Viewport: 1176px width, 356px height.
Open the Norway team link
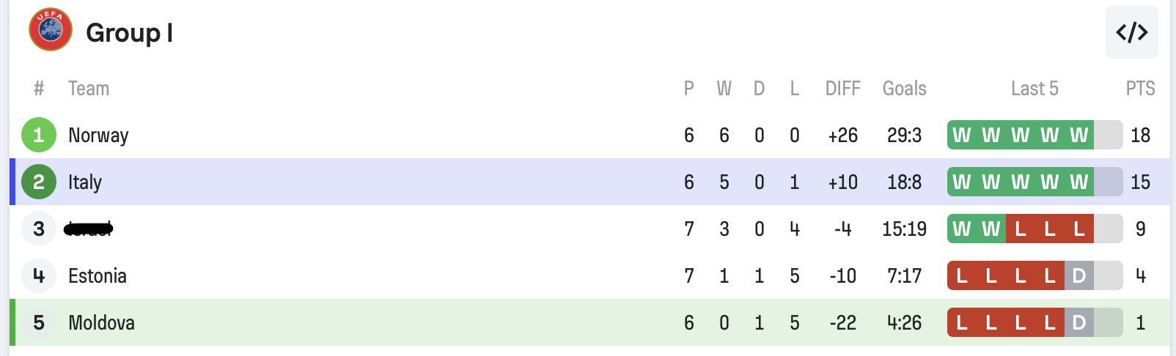(98, 135)
